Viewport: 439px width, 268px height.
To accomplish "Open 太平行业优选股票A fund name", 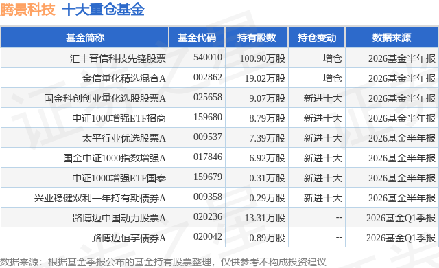I will [124, 138].
